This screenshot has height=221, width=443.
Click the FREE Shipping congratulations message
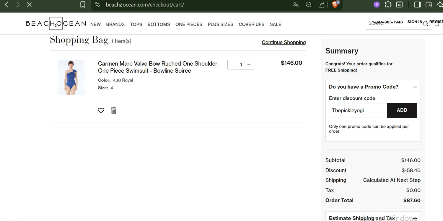point(359,67)
